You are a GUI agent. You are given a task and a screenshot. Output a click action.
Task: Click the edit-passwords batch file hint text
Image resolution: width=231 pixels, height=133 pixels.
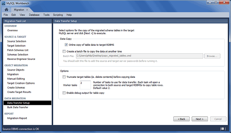pos(110,61)
